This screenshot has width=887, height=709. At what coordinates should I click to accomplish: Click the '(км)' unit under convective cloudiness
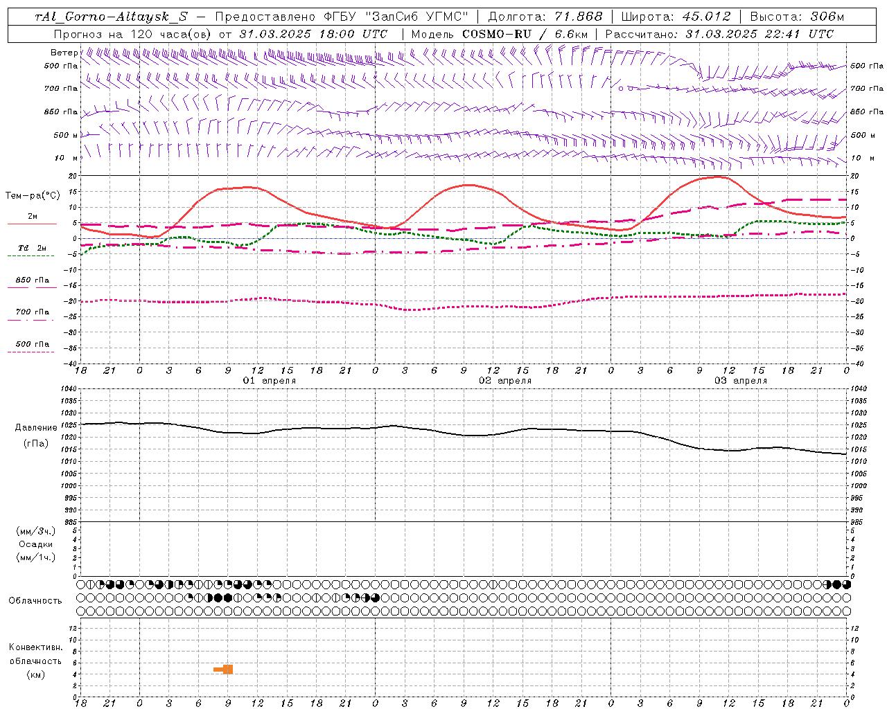click(36, 674)
